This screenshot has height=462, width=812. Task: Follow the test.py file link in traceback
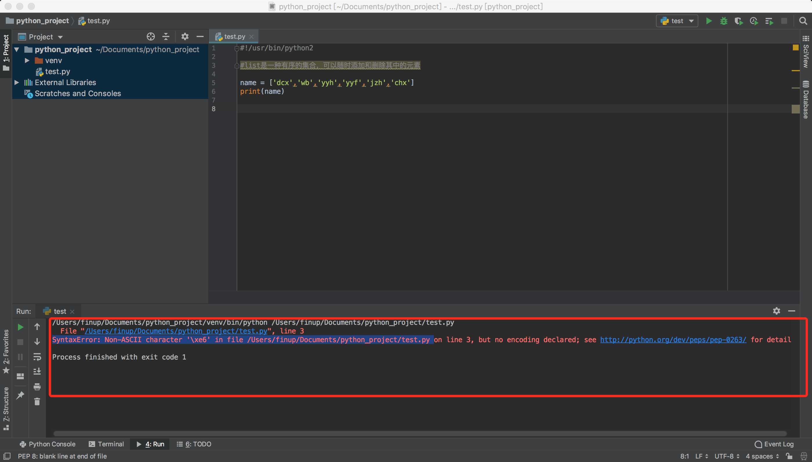point(176,331)
